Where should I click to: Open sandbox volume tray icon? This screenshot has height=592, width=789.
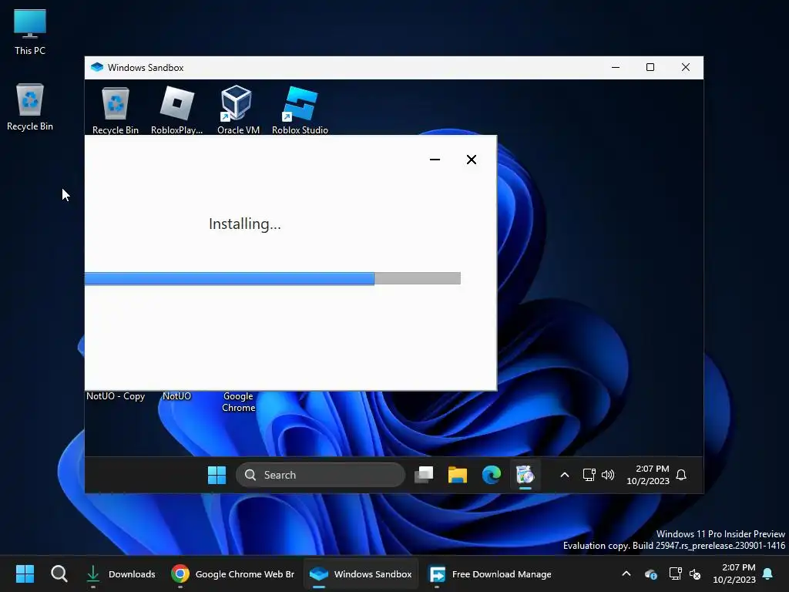point(608,475)
